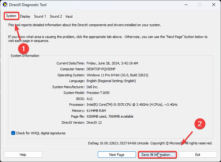
Task: Click the Intel(R) Core(TM) i5-3570 processor value
Action: 132,105
